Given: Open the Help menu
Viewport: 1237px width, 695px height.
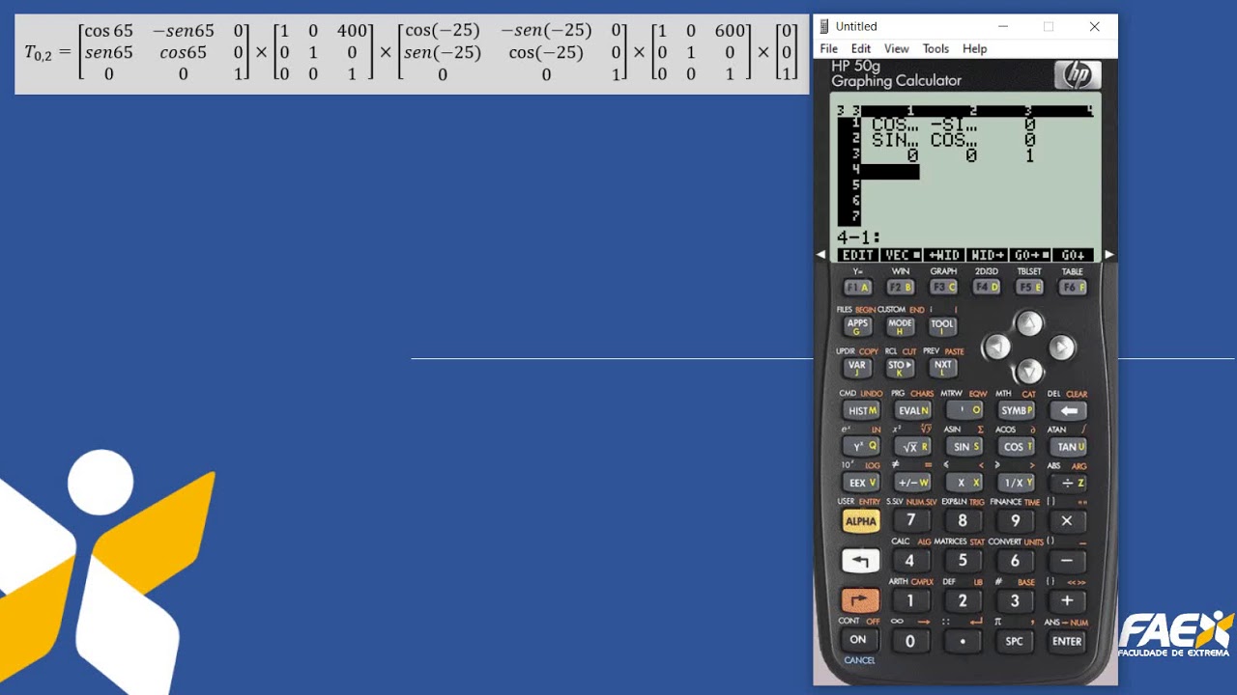Looking at the screenshot, I should [974, 48].
